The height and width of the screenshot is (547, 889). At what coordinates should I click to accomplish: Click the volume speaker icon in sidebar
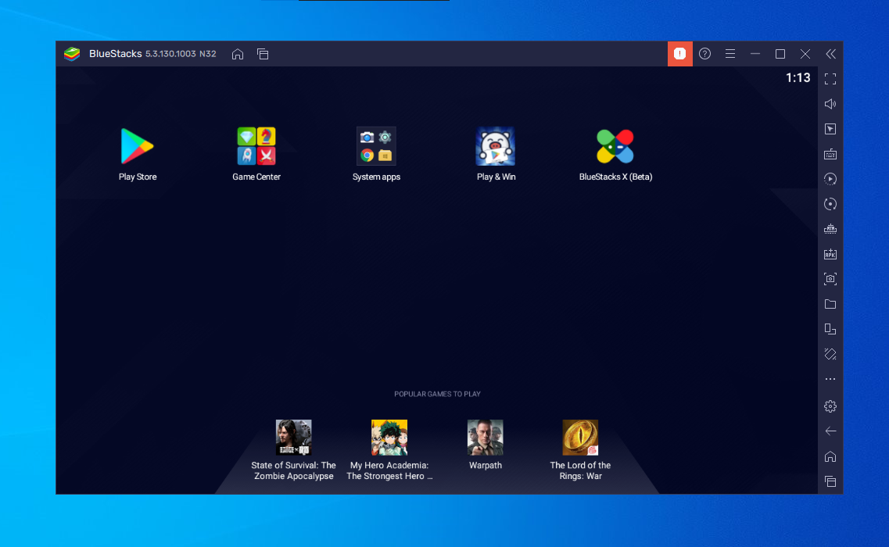tap(830, 104)
